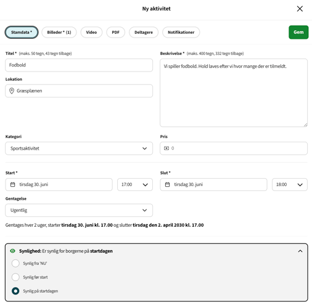Select the Synlig før start radio option
The image size is (312, 305).
click(x=15, y=277)
